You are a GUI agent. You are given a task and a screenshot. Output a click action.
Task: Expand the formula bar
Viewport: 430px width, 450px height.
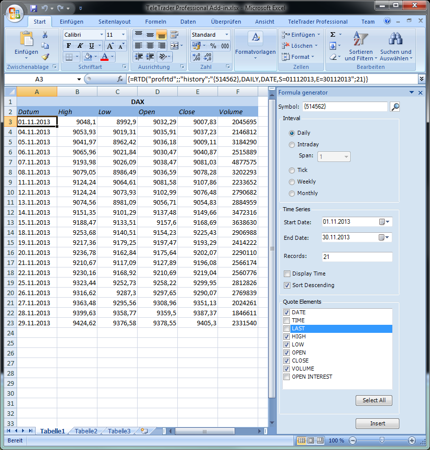421,79
